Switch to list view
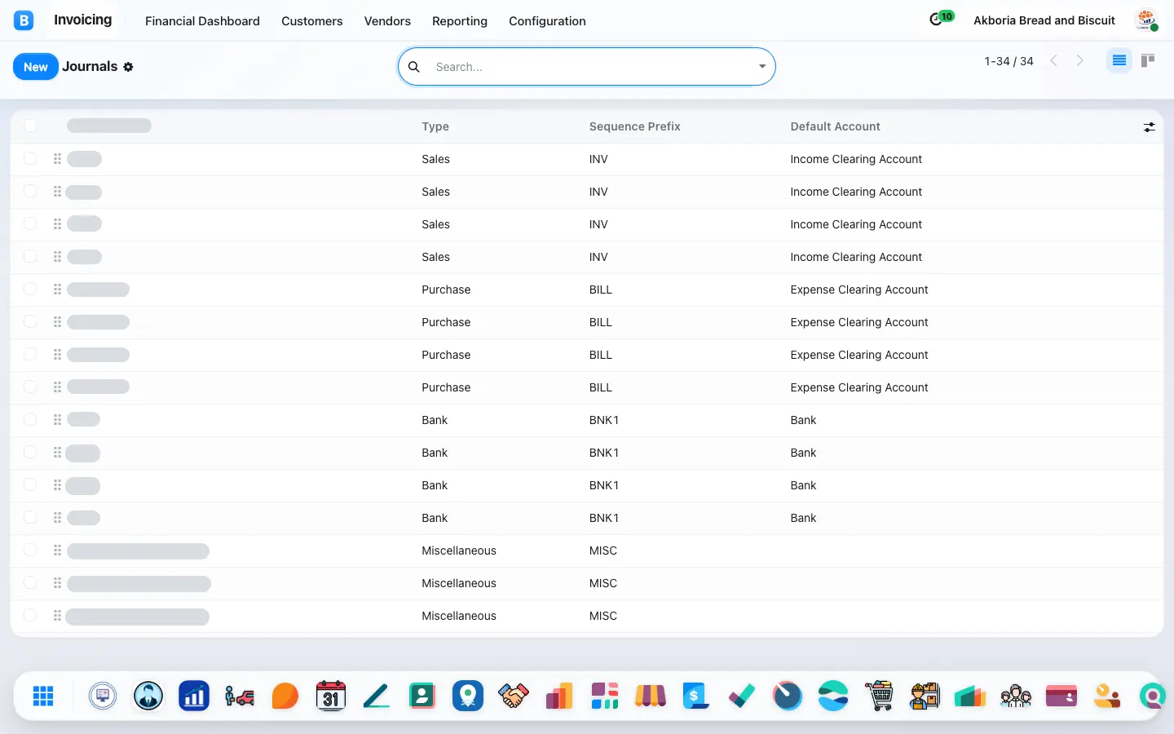The height and width of the screenshot is (734, 1174). (1119, 60)
